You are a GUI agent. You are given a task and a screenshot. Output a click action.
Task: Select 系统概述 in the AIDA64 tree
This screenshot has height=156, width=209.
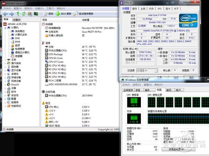[18, 31]
